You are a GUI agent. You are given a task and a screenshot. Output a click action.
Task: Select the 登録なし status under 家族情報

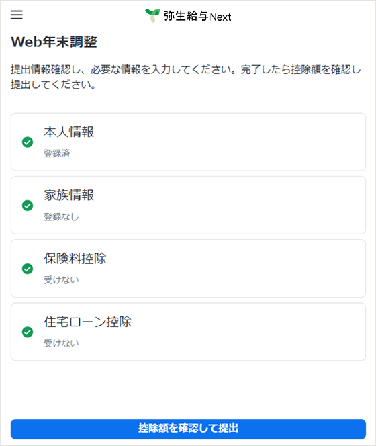(x=61, y=217)
